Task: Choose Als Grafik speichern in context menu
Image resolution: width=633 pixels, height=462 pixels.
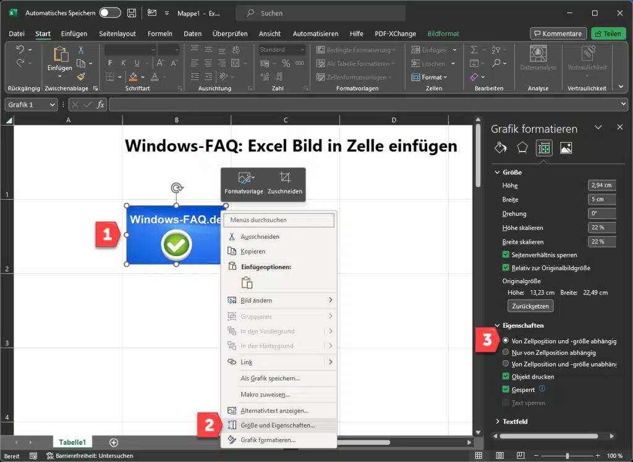Action: (279, 378)
